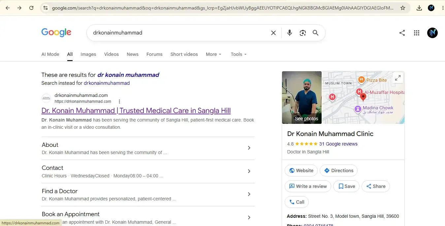
Task: Expand the Find a Doctor sitelink row
Action: [148, 194]
